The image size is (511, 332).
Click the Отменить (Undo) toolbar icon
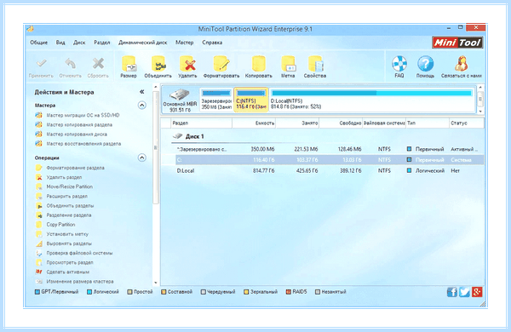(71, 64)
